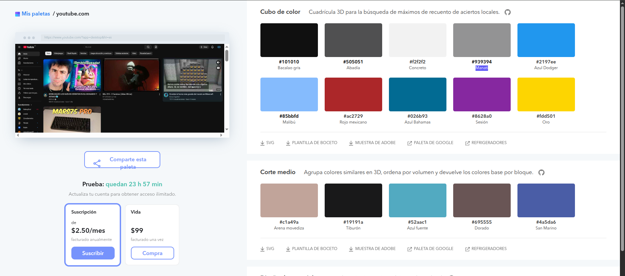Image resolution: width=625 pixels, height=276 pixels.
Task: Click Mis paletas logo icon
Action: click(18, 14)
